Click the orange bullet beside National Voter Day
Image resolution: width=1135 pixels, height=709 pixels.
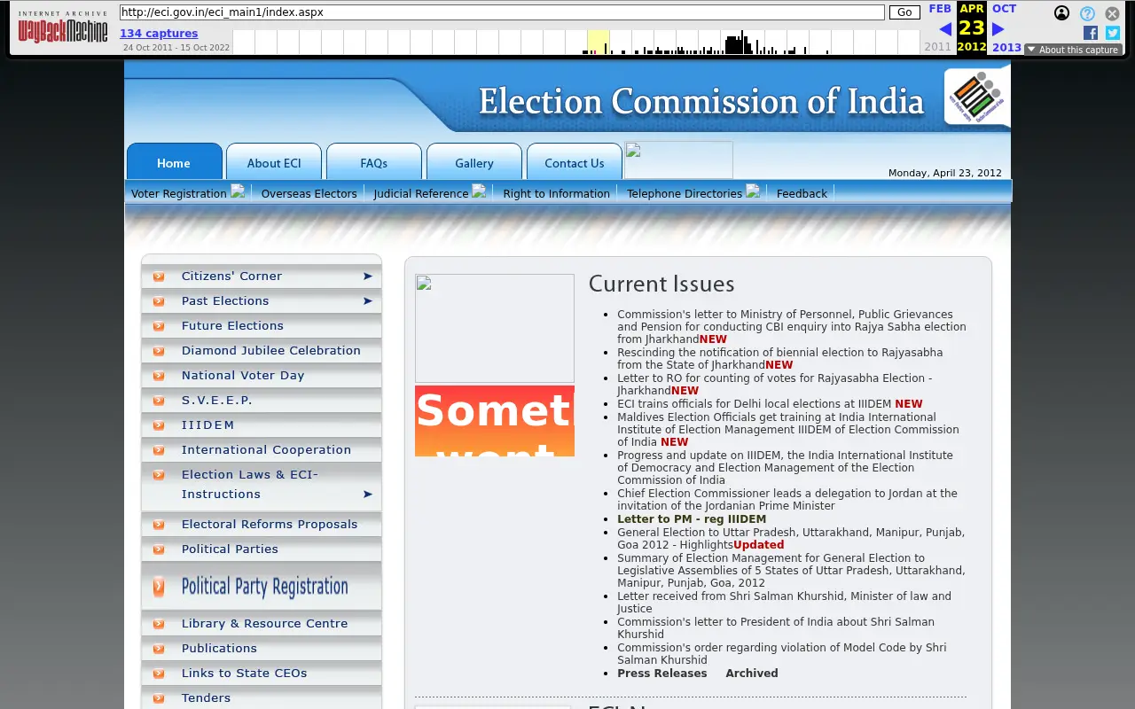159,376
